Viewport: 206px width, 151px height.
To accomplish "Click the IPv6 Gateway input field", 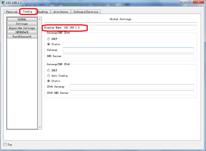I will tap(132, 87).
